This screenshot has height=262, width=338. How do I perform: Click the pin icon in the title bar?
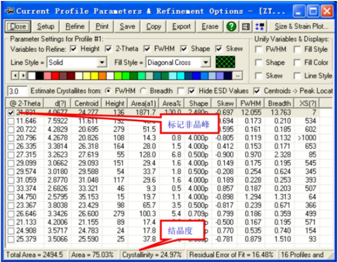coord(10,10)
